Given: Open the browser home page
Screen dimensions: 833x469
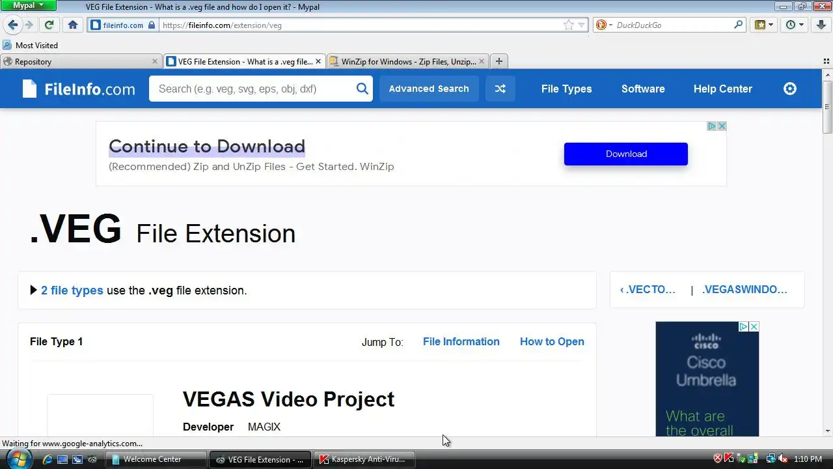Looking at the screenshot, I should tap(73, 25).
